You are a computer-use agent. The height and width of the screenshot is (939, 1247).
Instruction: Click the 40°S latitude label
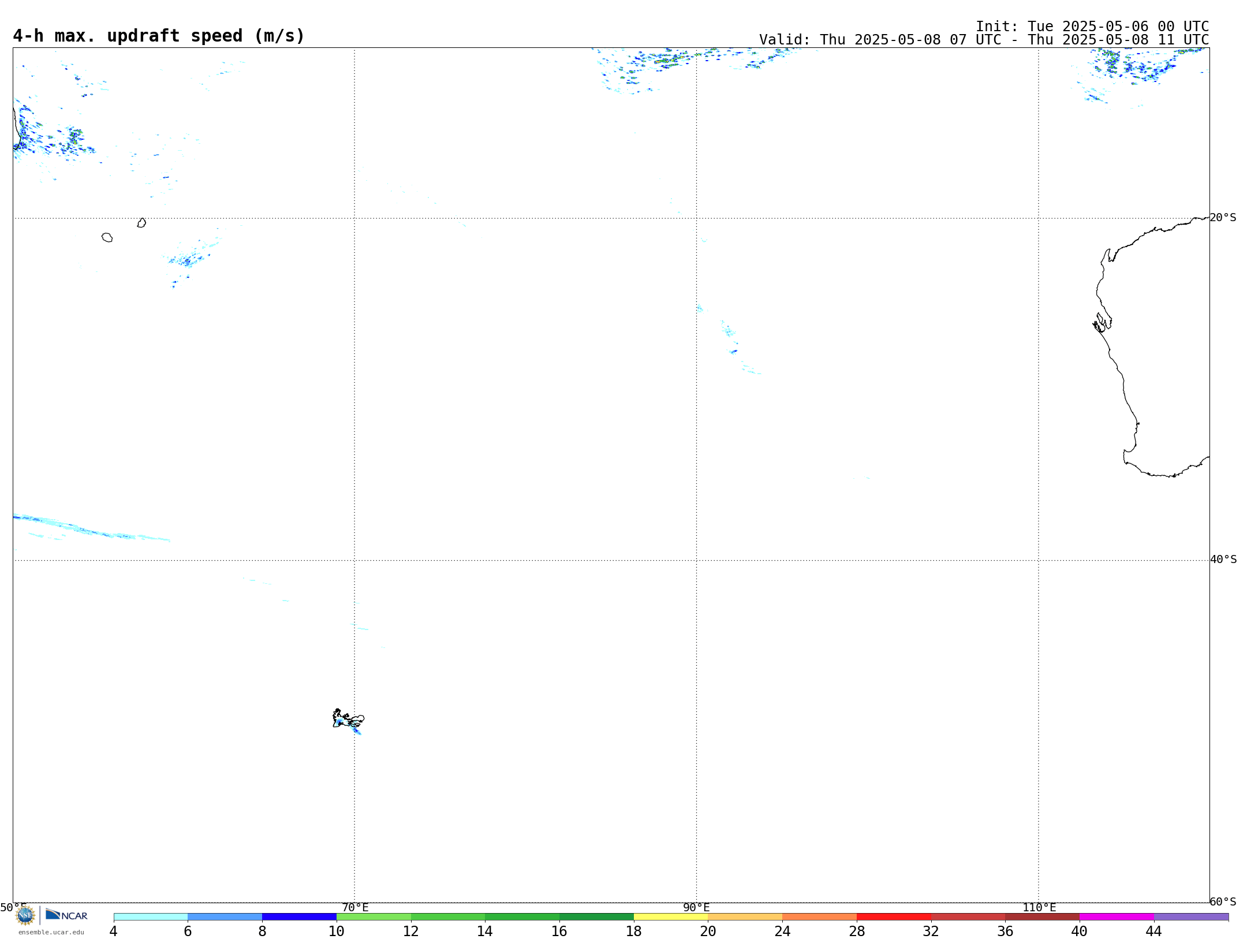[1223, 560]
